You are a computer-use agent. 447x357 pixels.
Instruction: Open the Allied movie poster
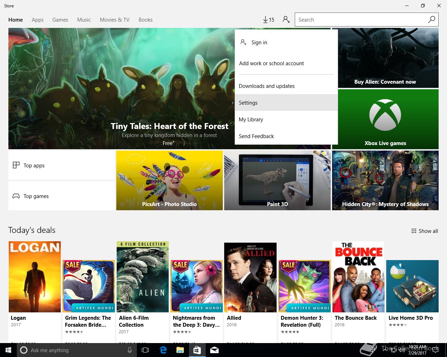click(250, 278)
